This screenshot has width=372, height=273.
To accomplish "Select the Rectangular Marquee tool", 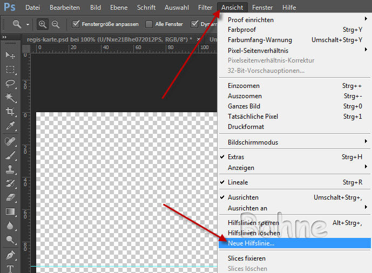I will pyautogui.click(x=10, y=70).
